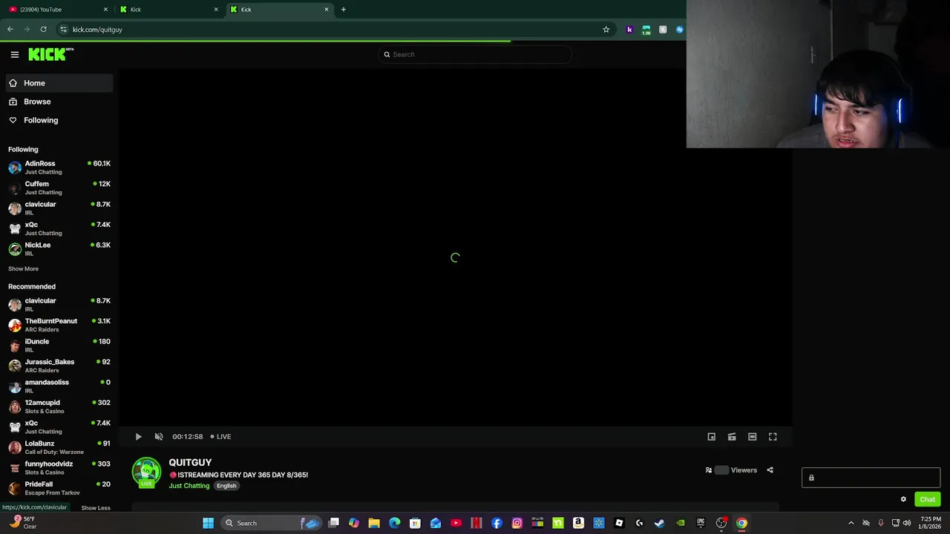Open File Explorer from taskbar
Image resolution: width=950 pixels, height=534 pixels.
click(x=374, y=523)
